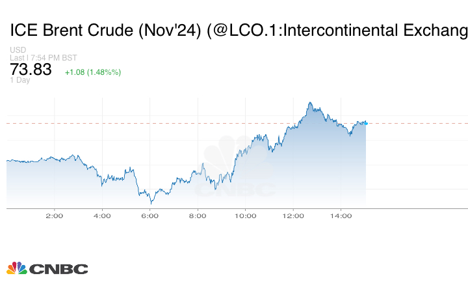Click the 4:00 time axis label
The image size is (468, 293).
click(102, 216)
